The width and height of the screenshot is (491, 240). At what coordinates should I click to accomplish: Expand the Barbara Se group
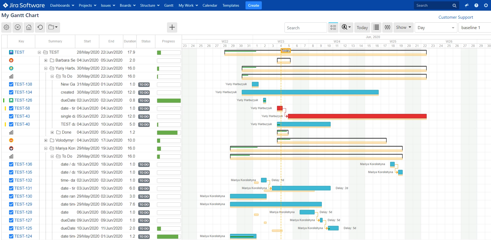coord(46,61)
